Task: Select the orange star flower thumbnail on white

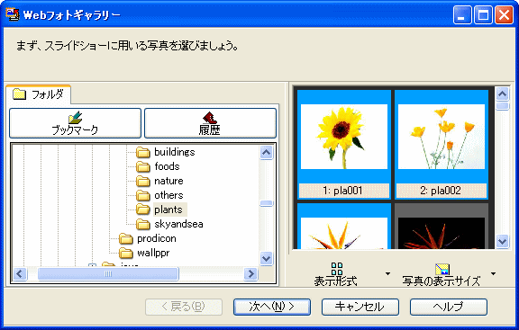Action: tap(344, 233)
